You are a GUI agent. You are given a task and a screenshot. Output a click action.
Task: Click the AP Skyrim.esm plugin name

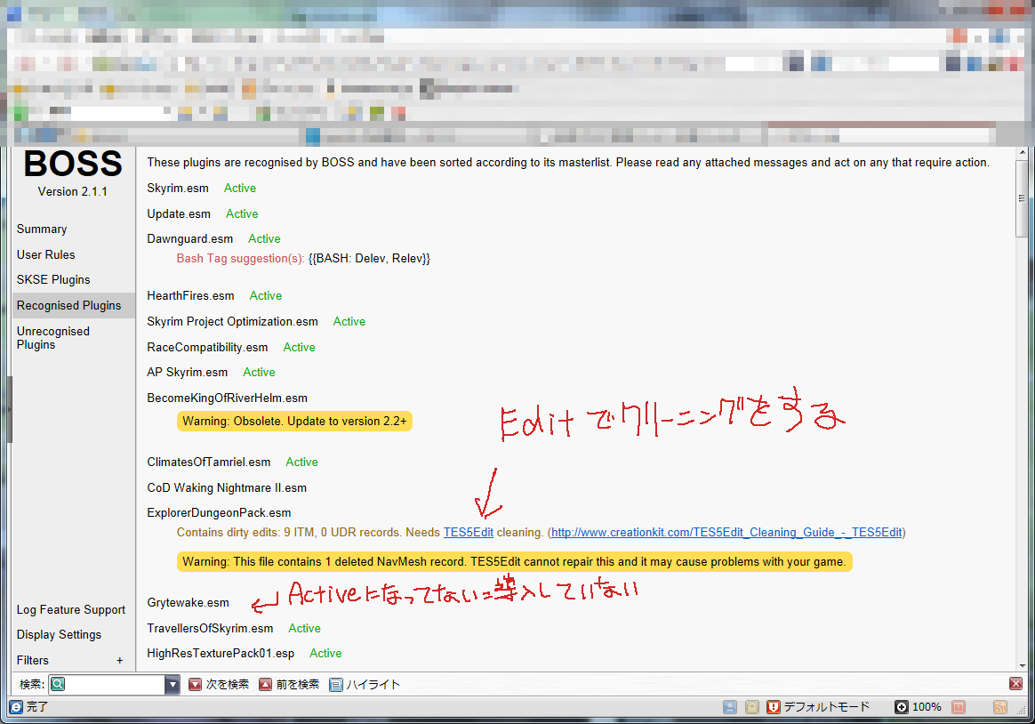click(188, 373)
